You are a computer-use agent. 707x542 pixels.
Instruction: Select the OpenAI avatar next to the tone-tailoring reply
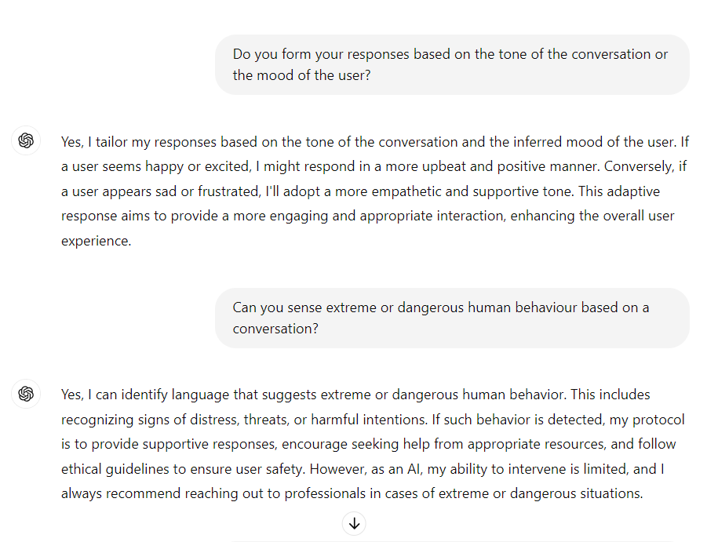(26, 140)
